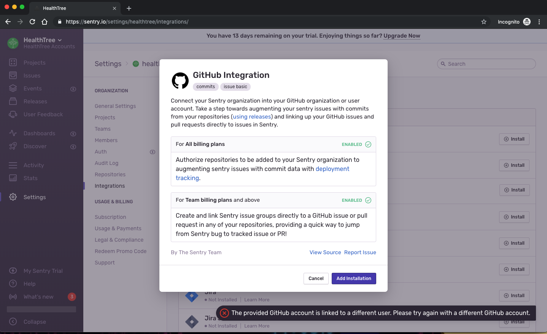Click the early-adopter eye icon next to Auth
This screenshot has height=334, width=547.
pos(153,152)
